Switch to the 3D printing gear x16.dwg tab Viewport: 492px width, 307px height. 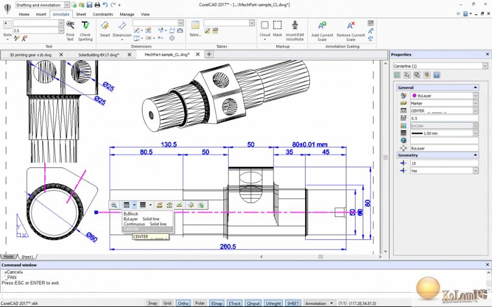tap(31, 55)
